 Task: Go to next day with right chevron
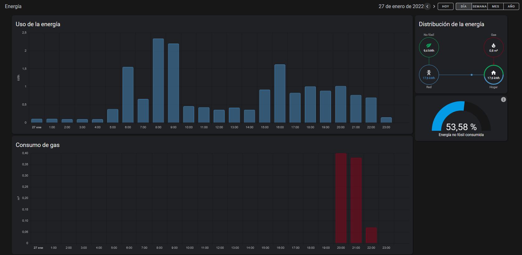tap(434, 7)
